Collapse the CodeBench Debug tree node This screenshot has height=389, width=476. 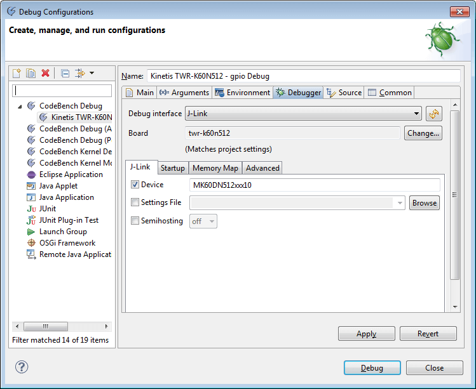pyautogui.click(x=20, y=106)
